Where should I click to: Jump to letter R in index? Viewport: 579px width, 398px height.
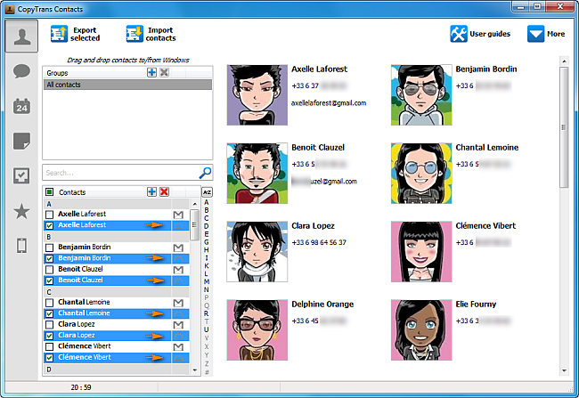[x=207, y=313]
